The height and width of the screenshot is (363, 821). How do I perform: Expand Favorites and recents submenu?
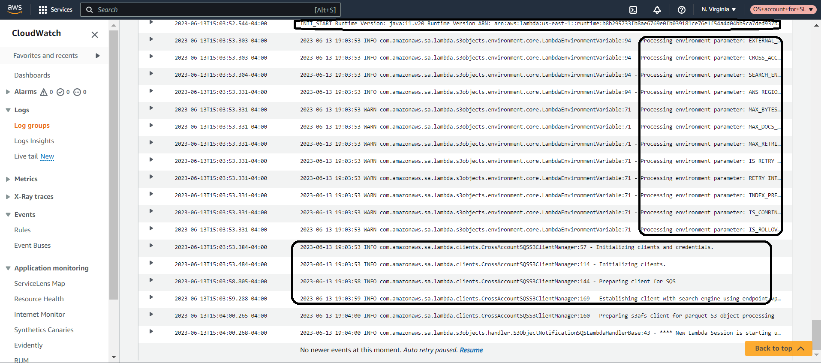[x=98, y=56]
